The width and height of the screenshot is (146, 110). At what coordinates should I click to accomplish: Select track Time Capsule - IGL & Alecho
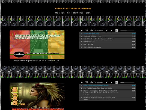(x=107, y=47)
